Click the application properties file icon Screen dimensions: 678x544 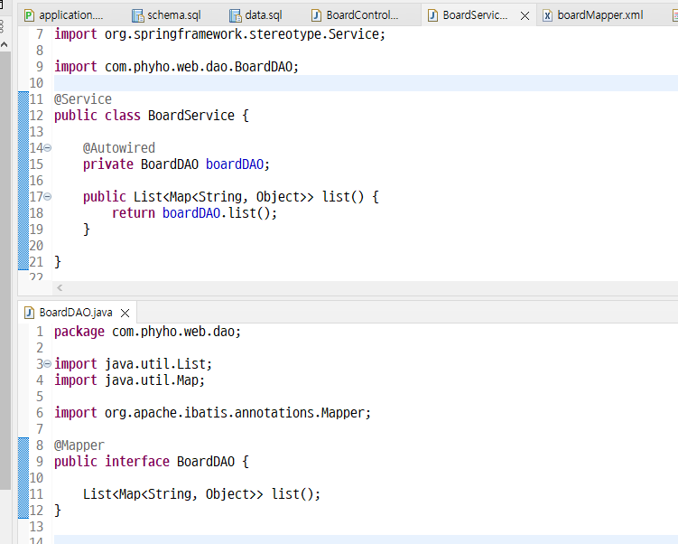(x=29, y=16)
